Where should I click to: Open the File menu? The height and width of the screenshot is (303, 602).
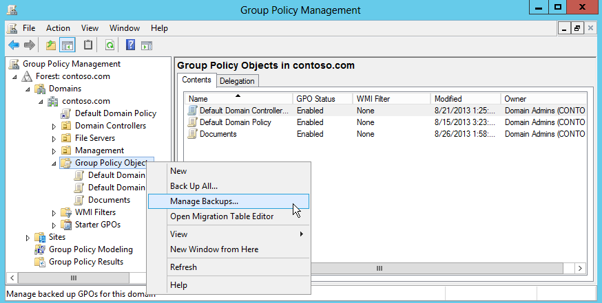coord(29,28)
